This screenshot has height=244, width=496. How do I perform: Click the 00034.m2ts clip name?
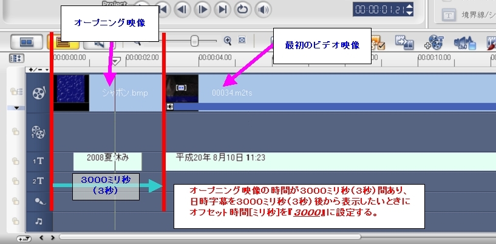click(232, 93)
